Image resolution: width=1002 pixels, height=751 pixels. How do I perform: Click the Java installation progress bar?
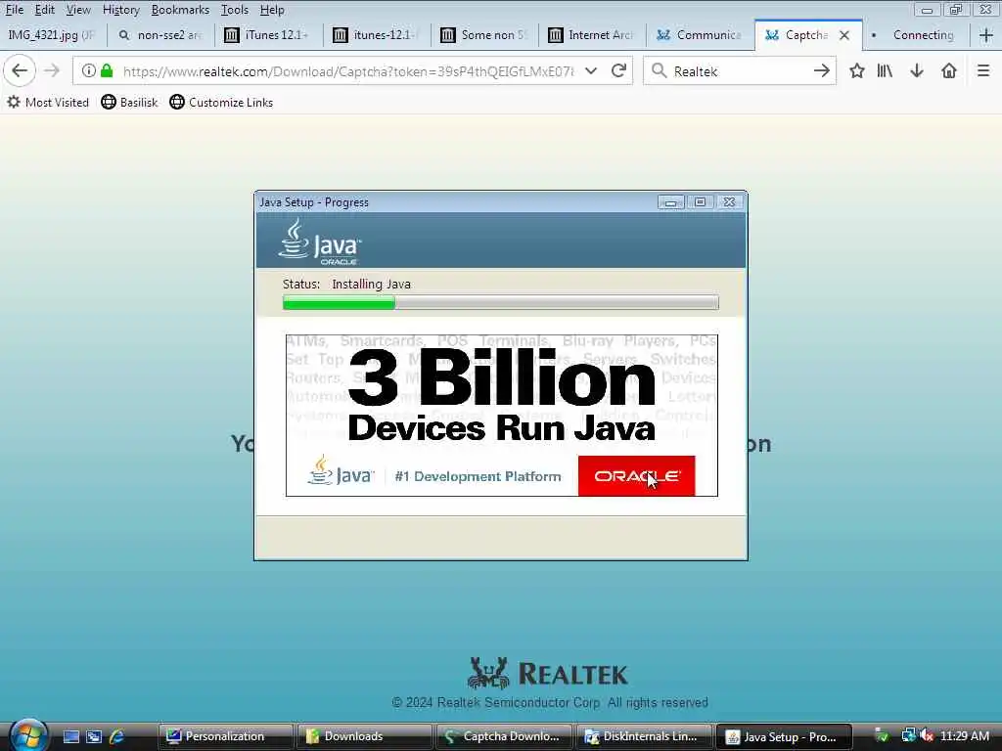(500, 302)
